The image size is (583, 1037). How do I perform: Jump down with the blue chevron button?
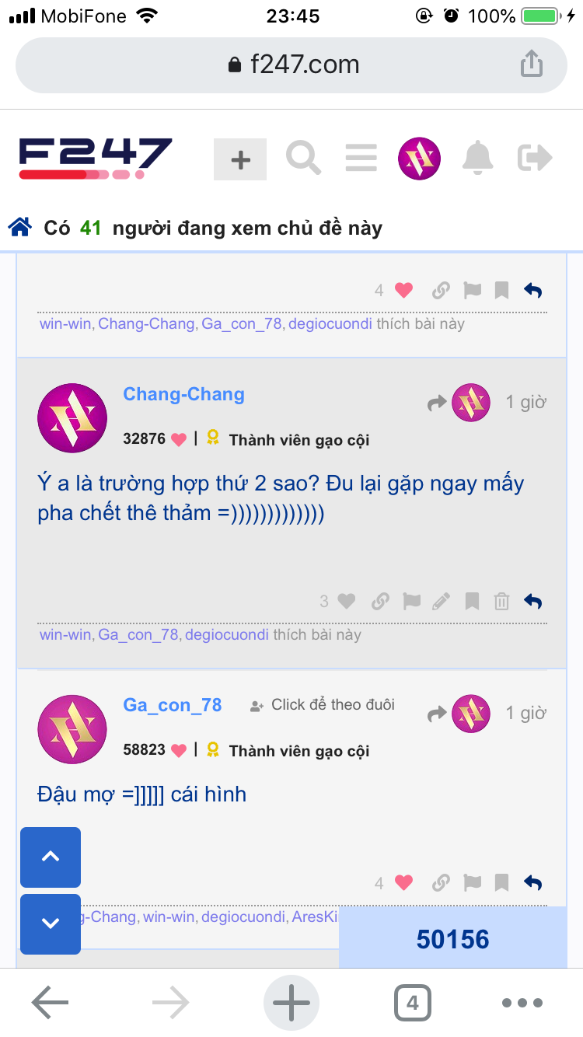pos(51,924)
